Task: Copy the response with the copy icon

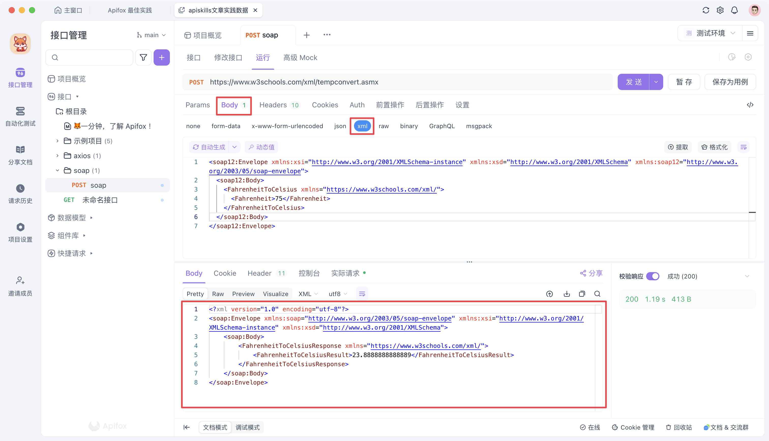Action: point(582,294)
